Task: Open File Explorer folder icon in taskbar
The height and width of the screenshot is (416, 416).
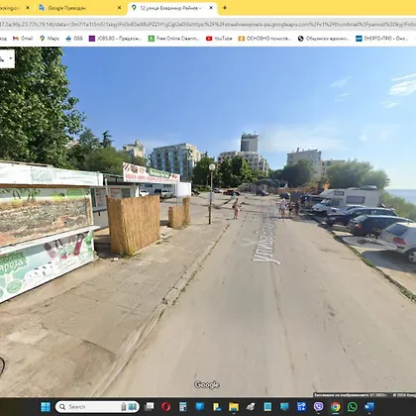Action: [x=234, y=407]
